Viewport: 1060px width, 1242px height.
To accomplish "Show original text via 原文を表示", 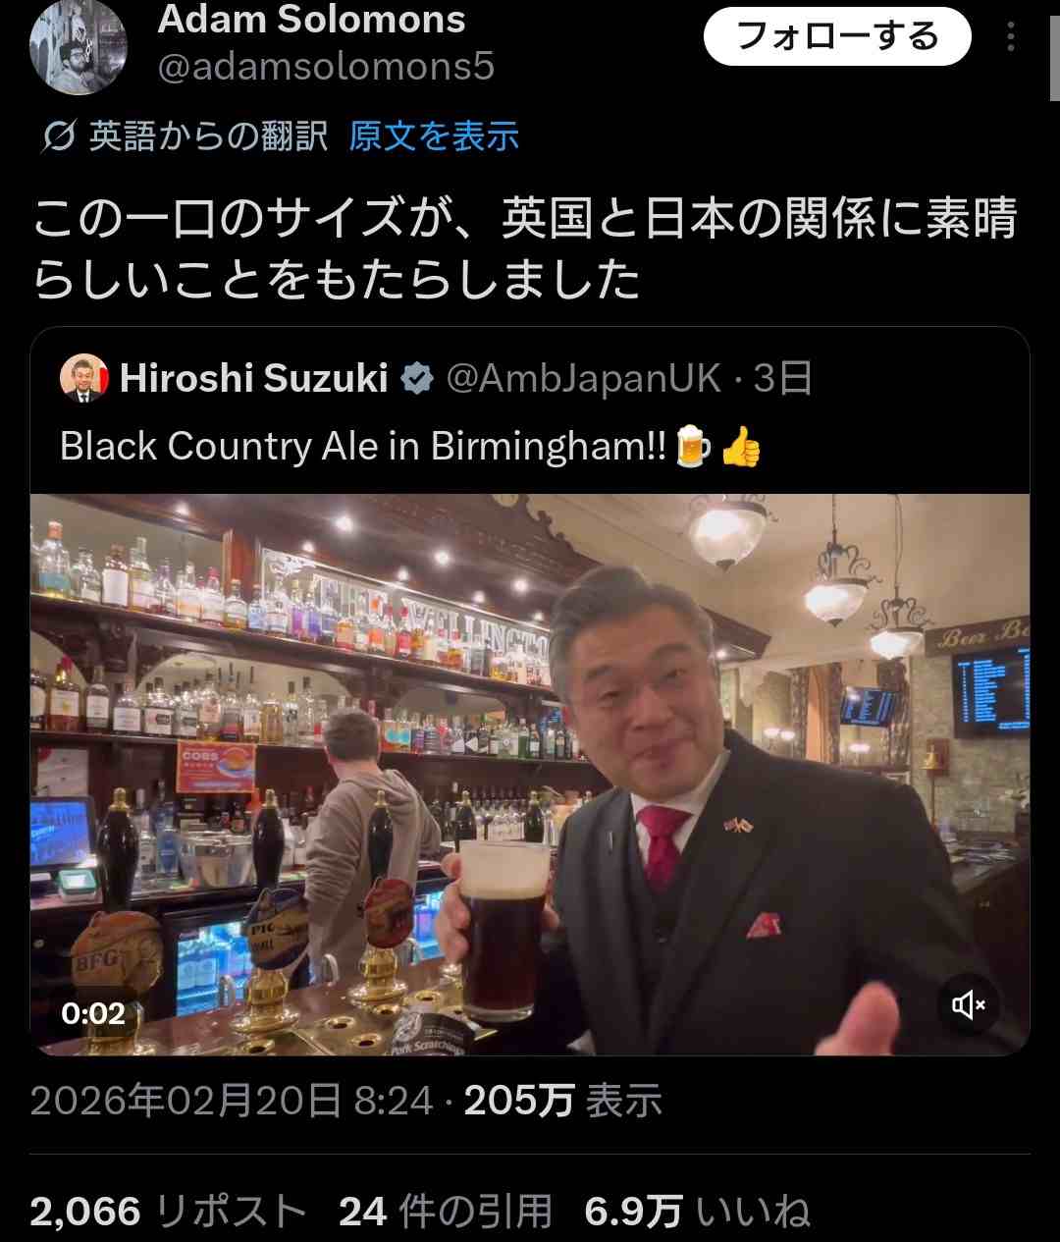I will 433,135.
